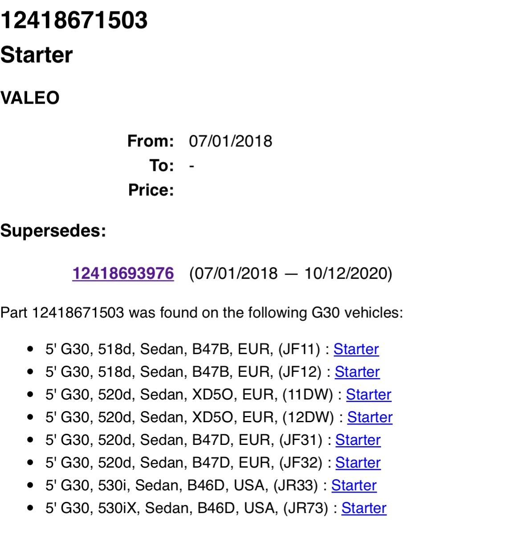Screen dimensions: 525x545
Task: Click the To: label
Action: 162,166
